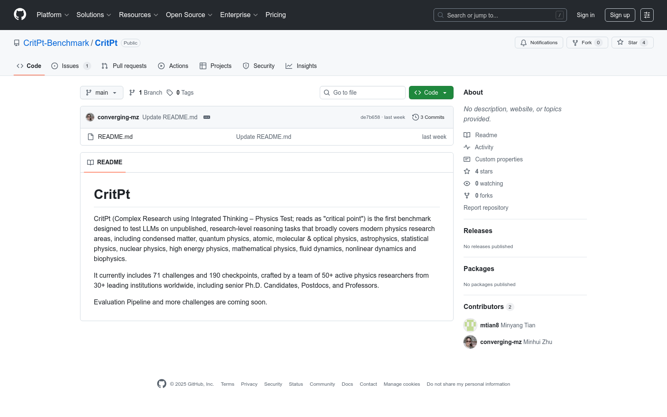
Task: Open the main branch selector dropdown
Action: 102,93
